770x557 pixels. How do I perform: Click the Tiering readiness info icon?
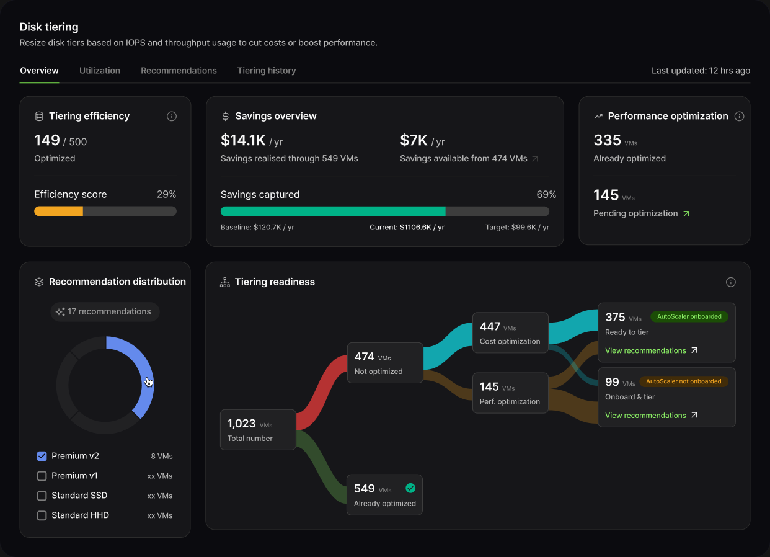(x=731, y=282)
